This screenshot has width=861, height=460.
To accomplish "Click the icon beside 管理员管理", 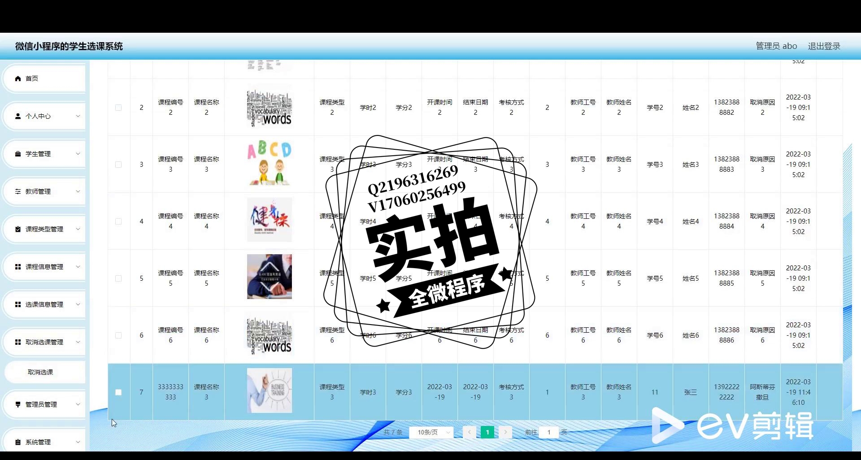I will [x=18, y=404].
